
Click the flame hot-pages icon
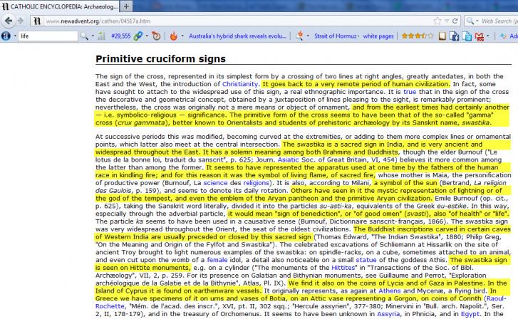click(x=173, y=35)
